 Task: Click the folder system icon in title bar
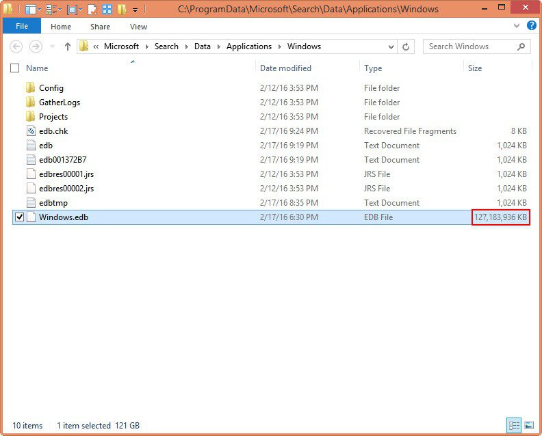coord(8,9)
